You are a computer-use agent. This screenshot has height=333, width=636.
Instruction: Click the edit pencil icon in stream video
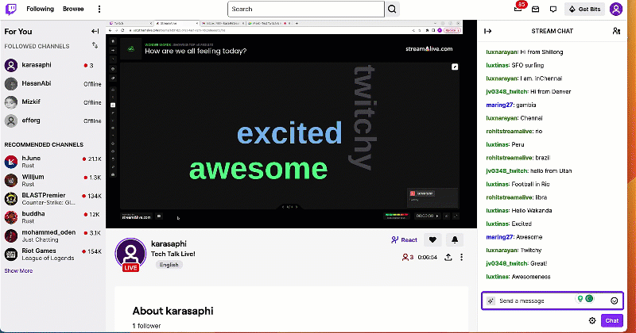point(455,67)
